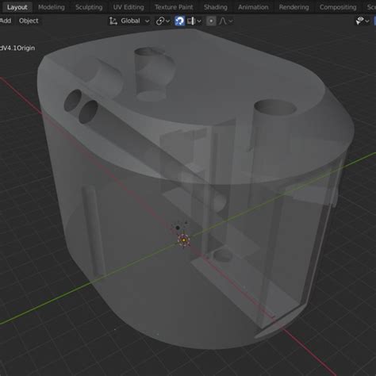The width and height of the screenshot is (376, 376).
Task: Toggle the snap magnet button
Action: [179, 21]
